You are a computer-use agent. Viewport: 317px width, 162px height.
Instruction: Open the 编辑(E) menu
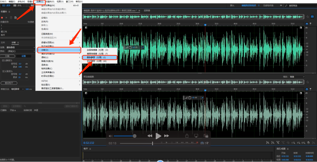point(12,1)
